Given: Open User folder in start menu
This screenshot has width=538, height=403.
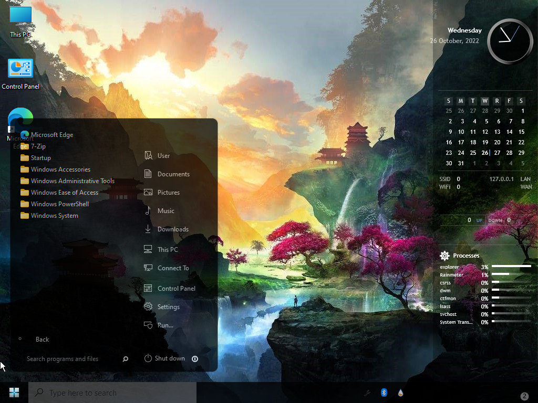Looking at the screenshot, I should pyautogui.click(x=157, y=155).
